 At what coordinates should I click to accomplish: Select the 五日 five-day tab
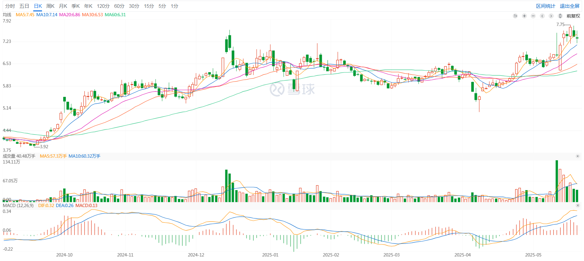click(x=24, y=6)
